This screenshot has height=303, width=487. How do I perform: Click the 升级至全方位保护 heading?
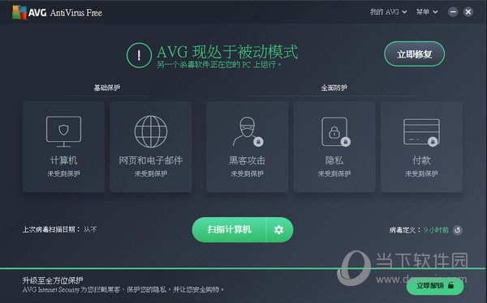53,280
